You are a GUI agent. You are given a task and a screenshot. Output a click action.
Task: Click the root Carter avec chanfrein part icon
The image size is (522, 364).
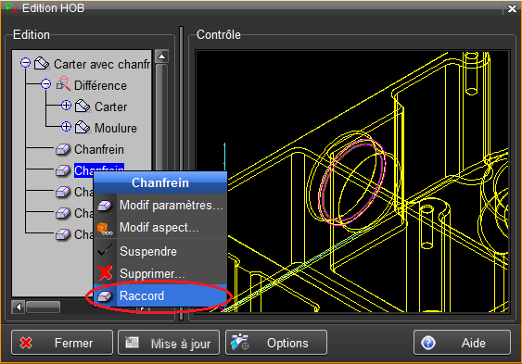(43, 63)
